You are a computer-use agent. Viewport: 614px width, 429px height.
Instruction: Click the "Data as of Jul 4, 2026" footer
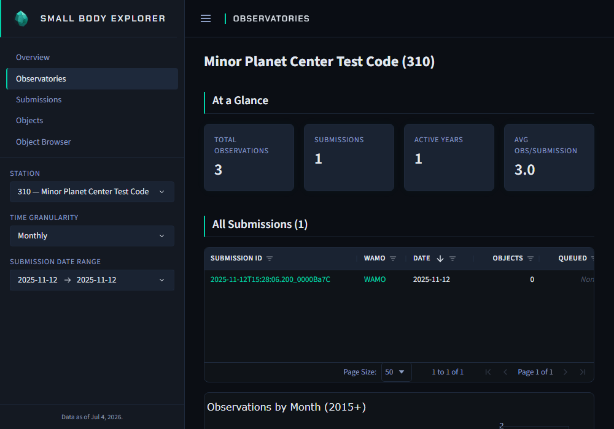pos(92,417)
